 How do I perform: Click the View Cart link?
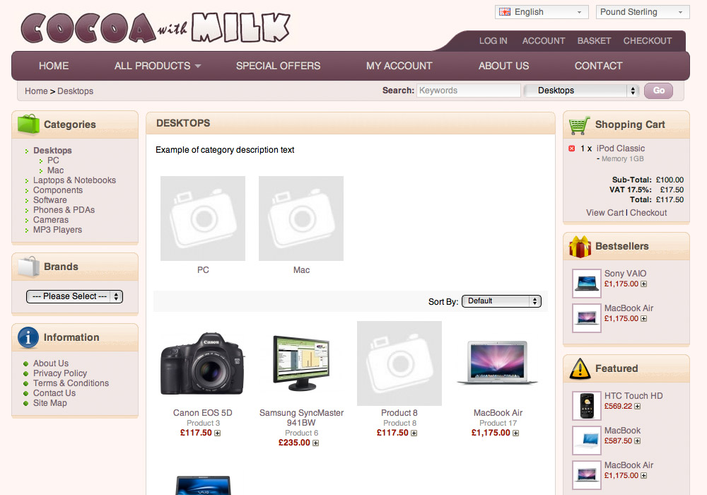coord(604,213)
